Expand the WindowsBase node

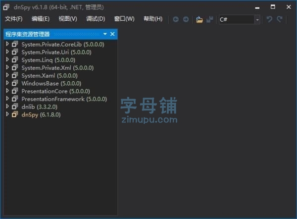tap(7, 83)
